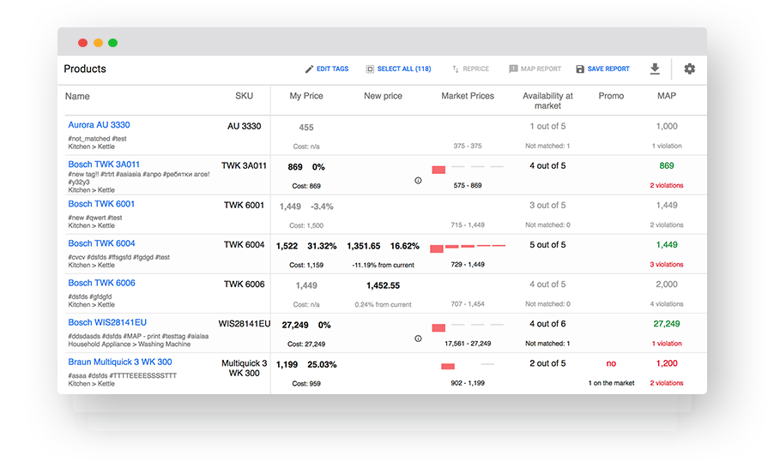Click the Edit Tags pencil icon
Image resolution: width=768 pixels, height=461 pixels.
tap(309, 69)
